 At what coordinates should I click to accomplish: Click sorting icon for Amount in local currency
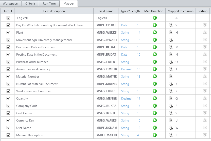pos(205,69)
